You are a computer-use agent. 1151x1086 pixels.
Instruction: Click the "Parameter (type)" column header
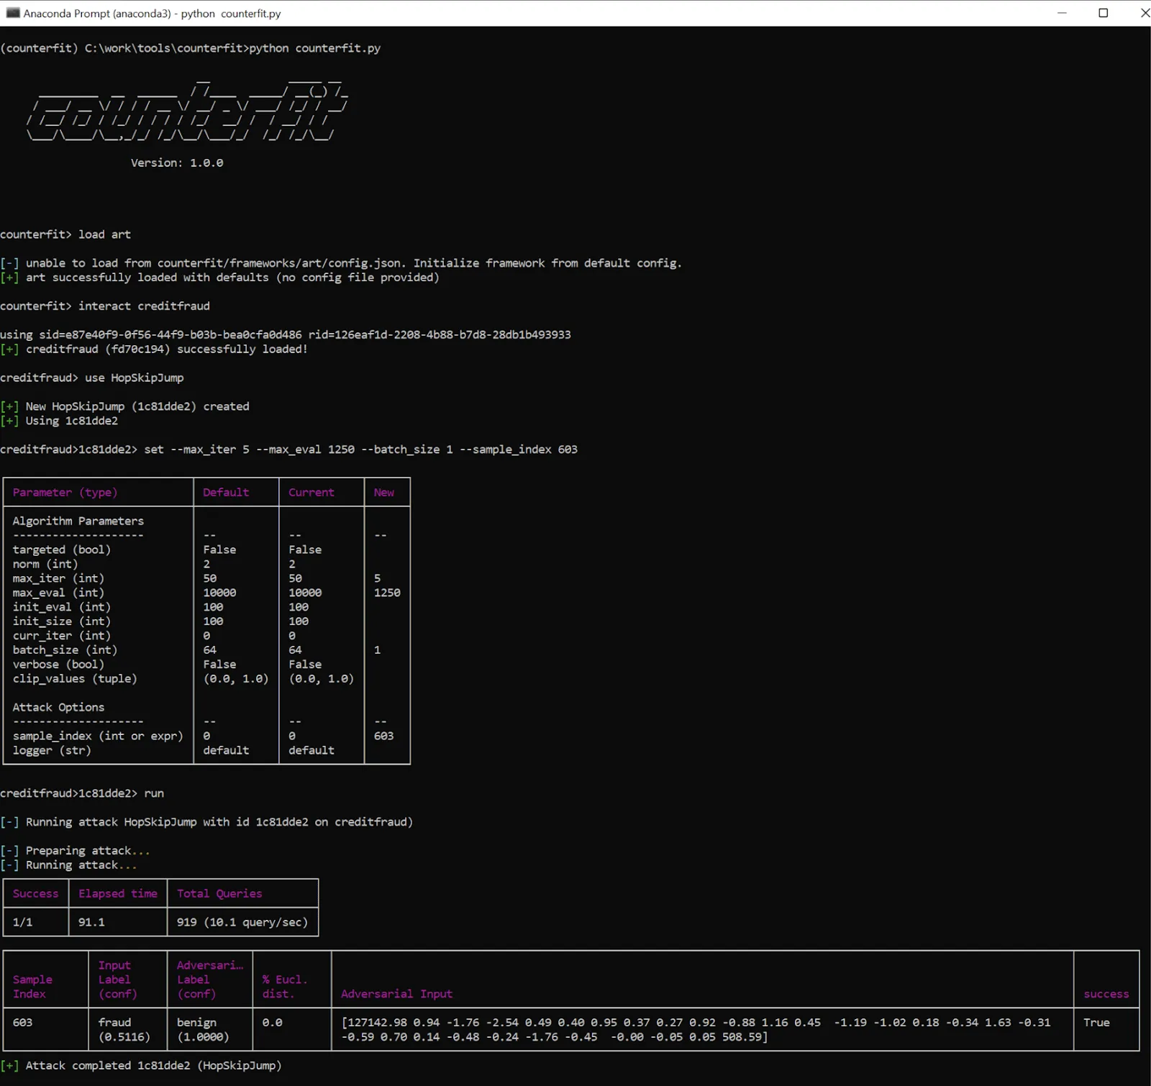(65, 493)
